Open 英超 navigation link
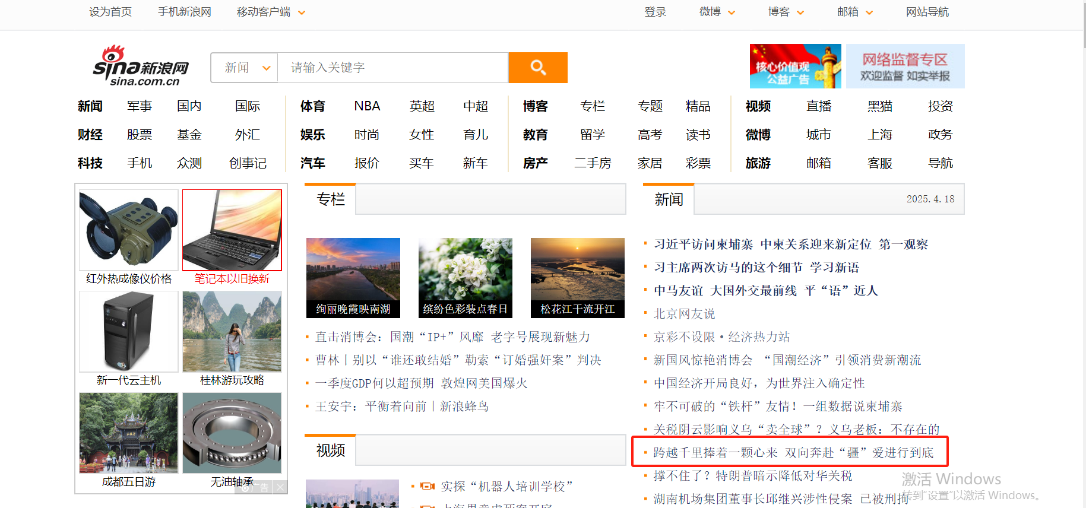The height and width of the screenshot is (508, 1086). pyautogui.click(x=422, y=106)
